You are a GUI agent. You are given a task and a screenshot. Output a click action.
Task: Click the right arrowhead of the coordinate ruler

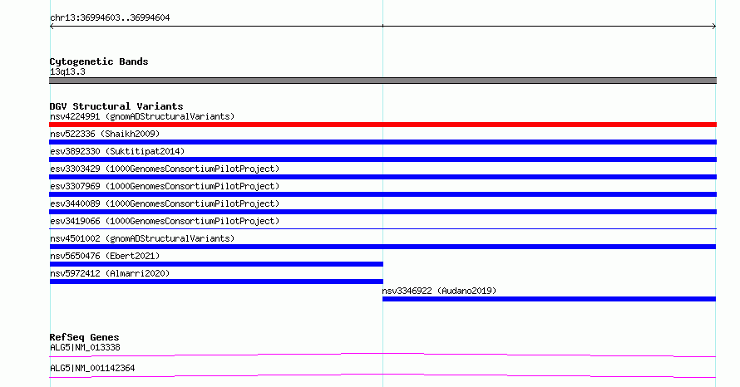[714, 27]
